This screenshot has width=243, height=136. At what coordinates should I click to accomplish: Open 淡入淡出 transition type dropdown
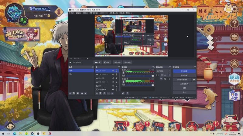163,71
